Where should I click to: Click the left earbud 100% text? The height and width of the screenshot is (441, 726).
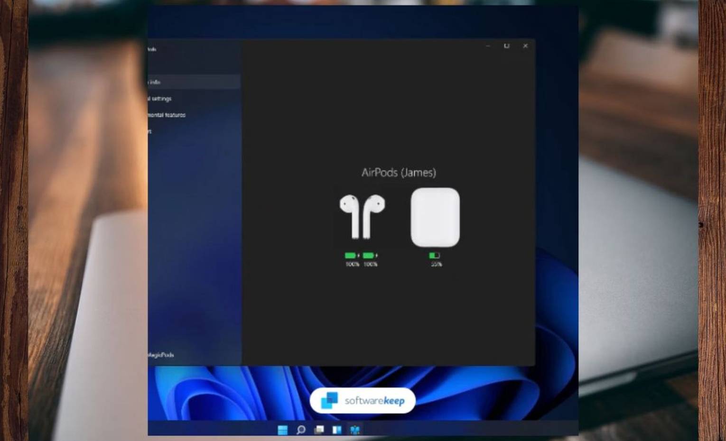pos(352,264)
